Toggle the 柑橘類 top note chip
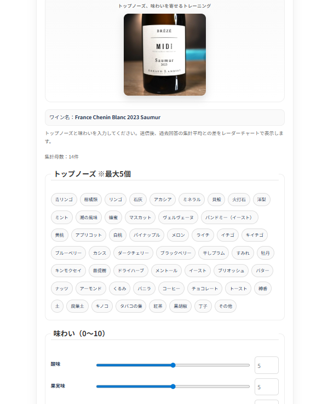The image size is (322, 404). coord(91,200)
